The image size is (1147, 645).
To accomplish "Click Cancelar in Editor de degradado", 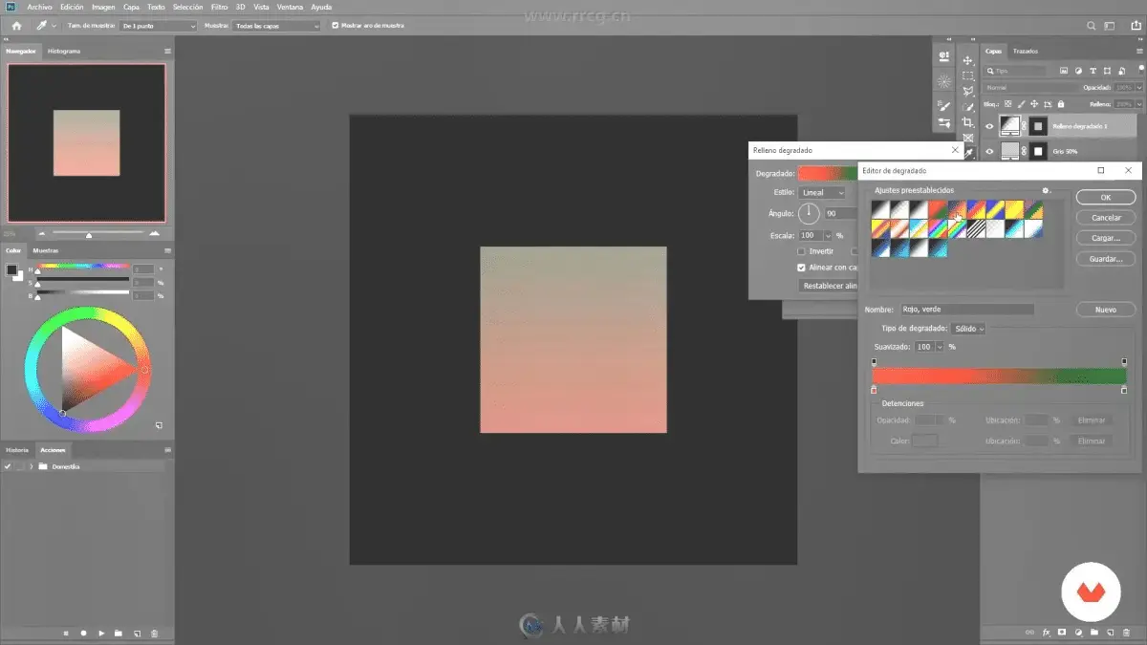I will pos(1105,217).
